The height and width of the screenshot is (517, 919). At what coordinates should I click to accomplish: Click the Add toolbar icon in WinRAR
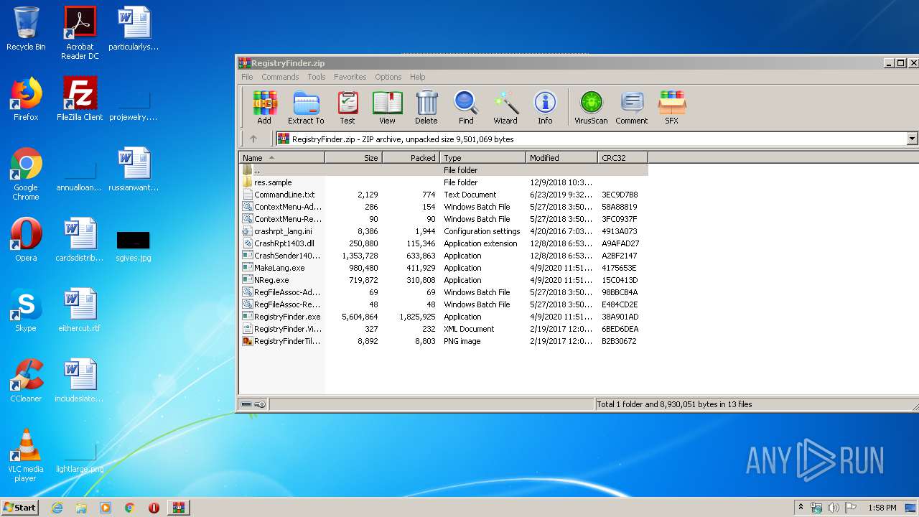[264, 108]
